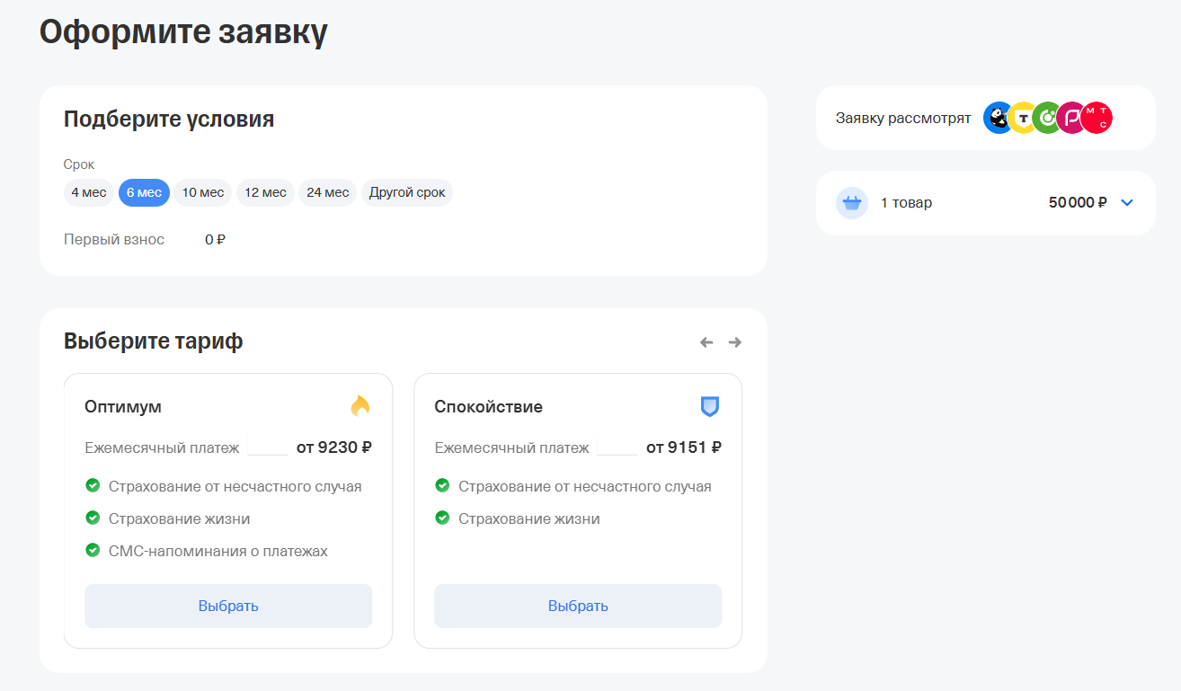Click the shopping basket icon
Viewport: 1181px width, 691px height.
(851, 203)
